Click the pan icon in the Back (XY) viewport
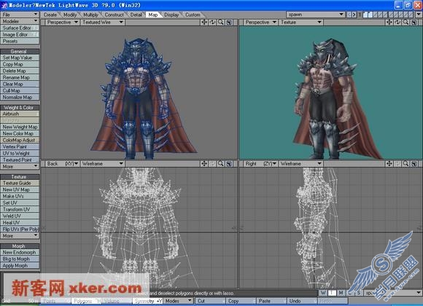 click(x=204, y=164)
